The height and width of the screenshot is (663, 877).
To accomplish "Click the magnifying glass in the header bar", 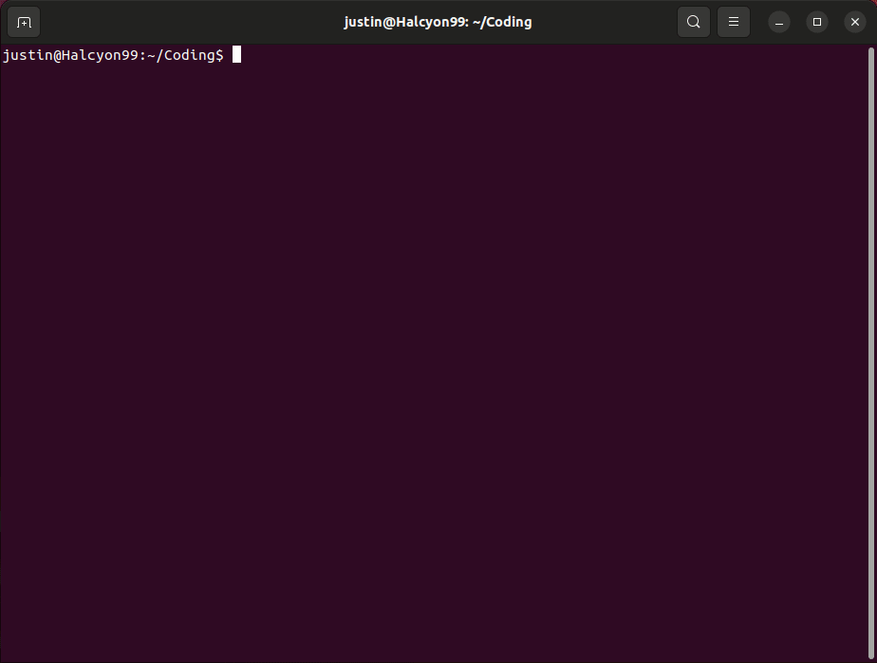I will tap(693, 21).
